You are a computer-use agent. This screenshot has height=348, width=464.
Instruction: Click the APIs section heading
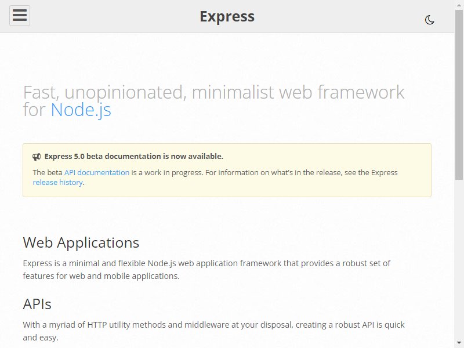[x=37, y=304]
